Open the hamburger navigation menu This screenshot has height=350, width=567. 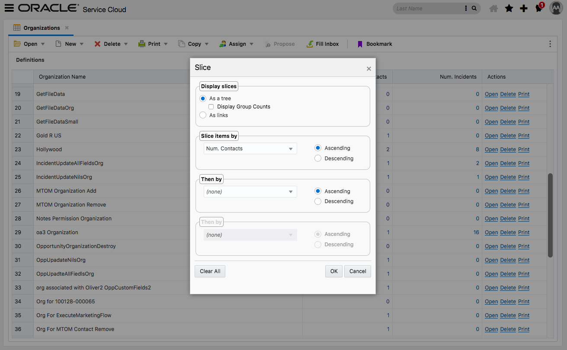pyautogui.click(x=10, y=8)
